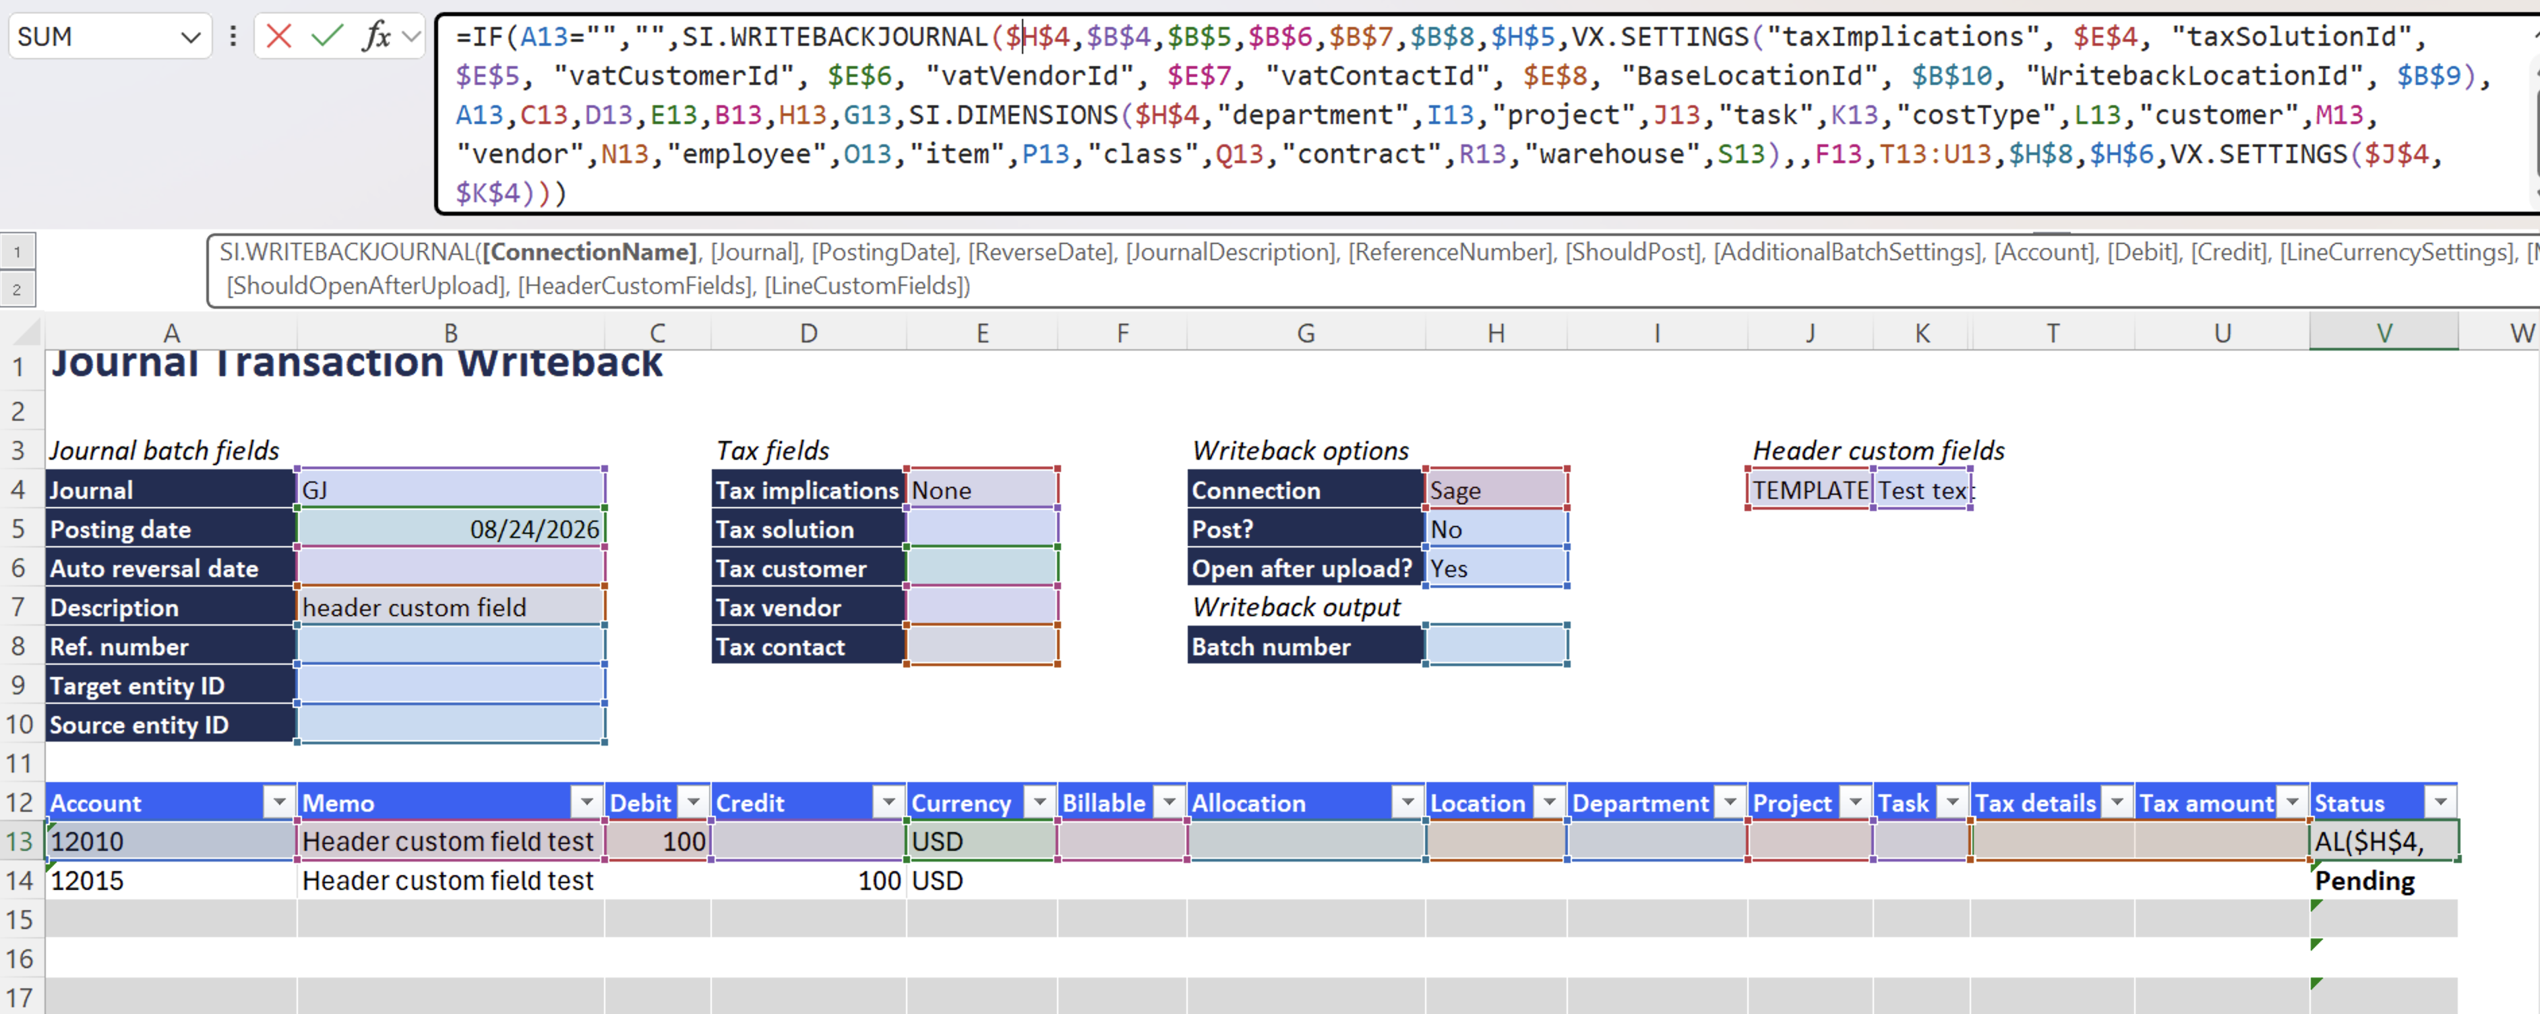Select the Debit cell with 100 in row 13
The image size is (2540, 1014).
[658, 841]
